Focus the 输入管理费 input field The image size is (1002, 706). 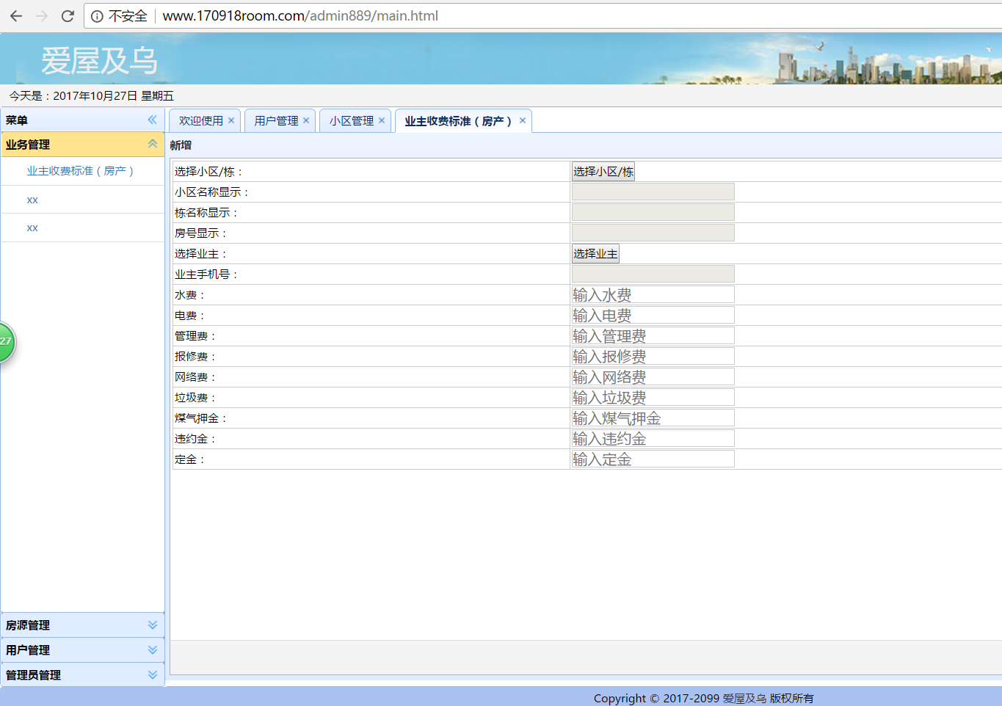653,336
